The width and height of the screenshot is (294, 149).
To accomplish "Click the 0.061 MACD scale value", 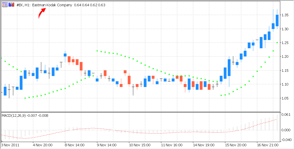I will [286, 114].
